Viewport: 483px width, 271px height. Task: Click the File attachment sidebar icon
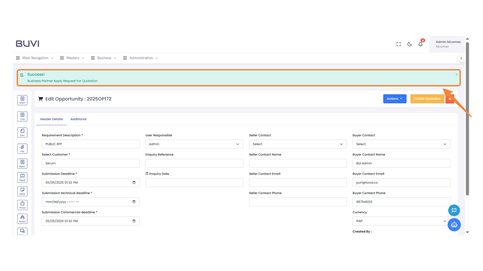click(22, 149)
